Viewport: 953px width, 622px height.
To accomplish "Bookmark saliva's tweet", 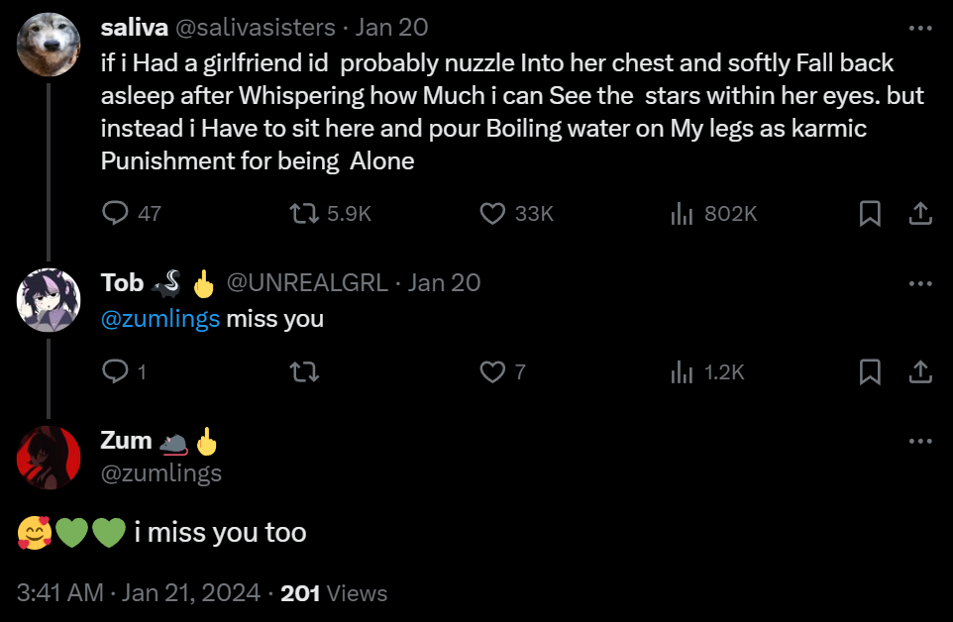I will (870, 213).
